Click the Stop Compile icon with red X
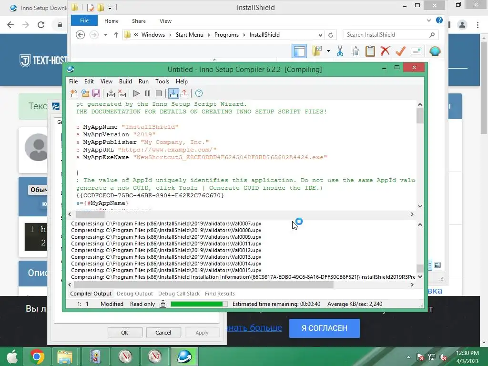Image resolution: width=488 pixels, height=366 pixels. click(122, 93)
